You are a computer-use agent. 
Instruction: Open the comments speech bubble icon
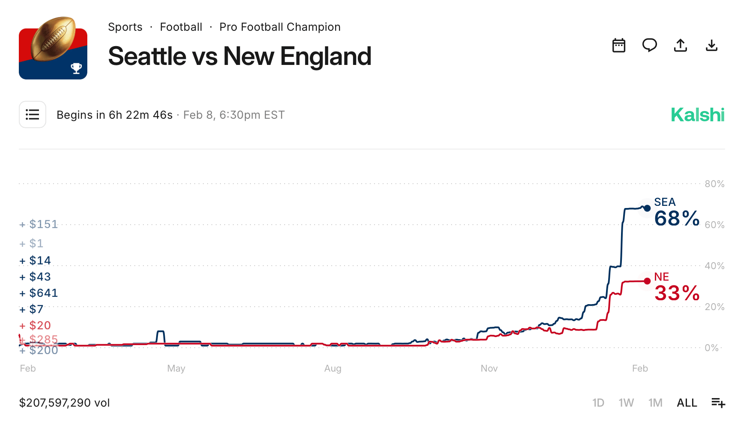click(650, 46)
